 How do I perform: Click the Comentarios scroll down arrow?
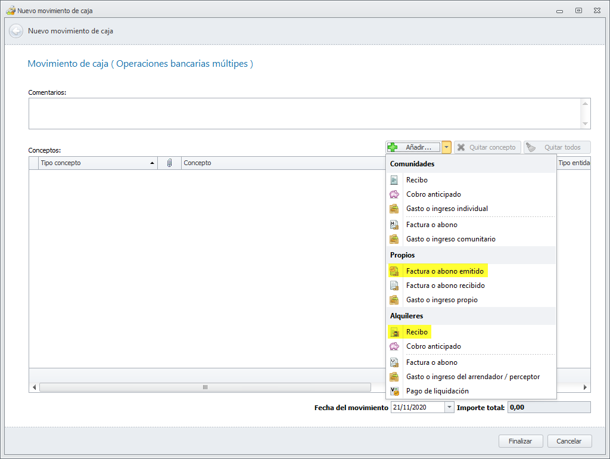[x=585, y=123]
